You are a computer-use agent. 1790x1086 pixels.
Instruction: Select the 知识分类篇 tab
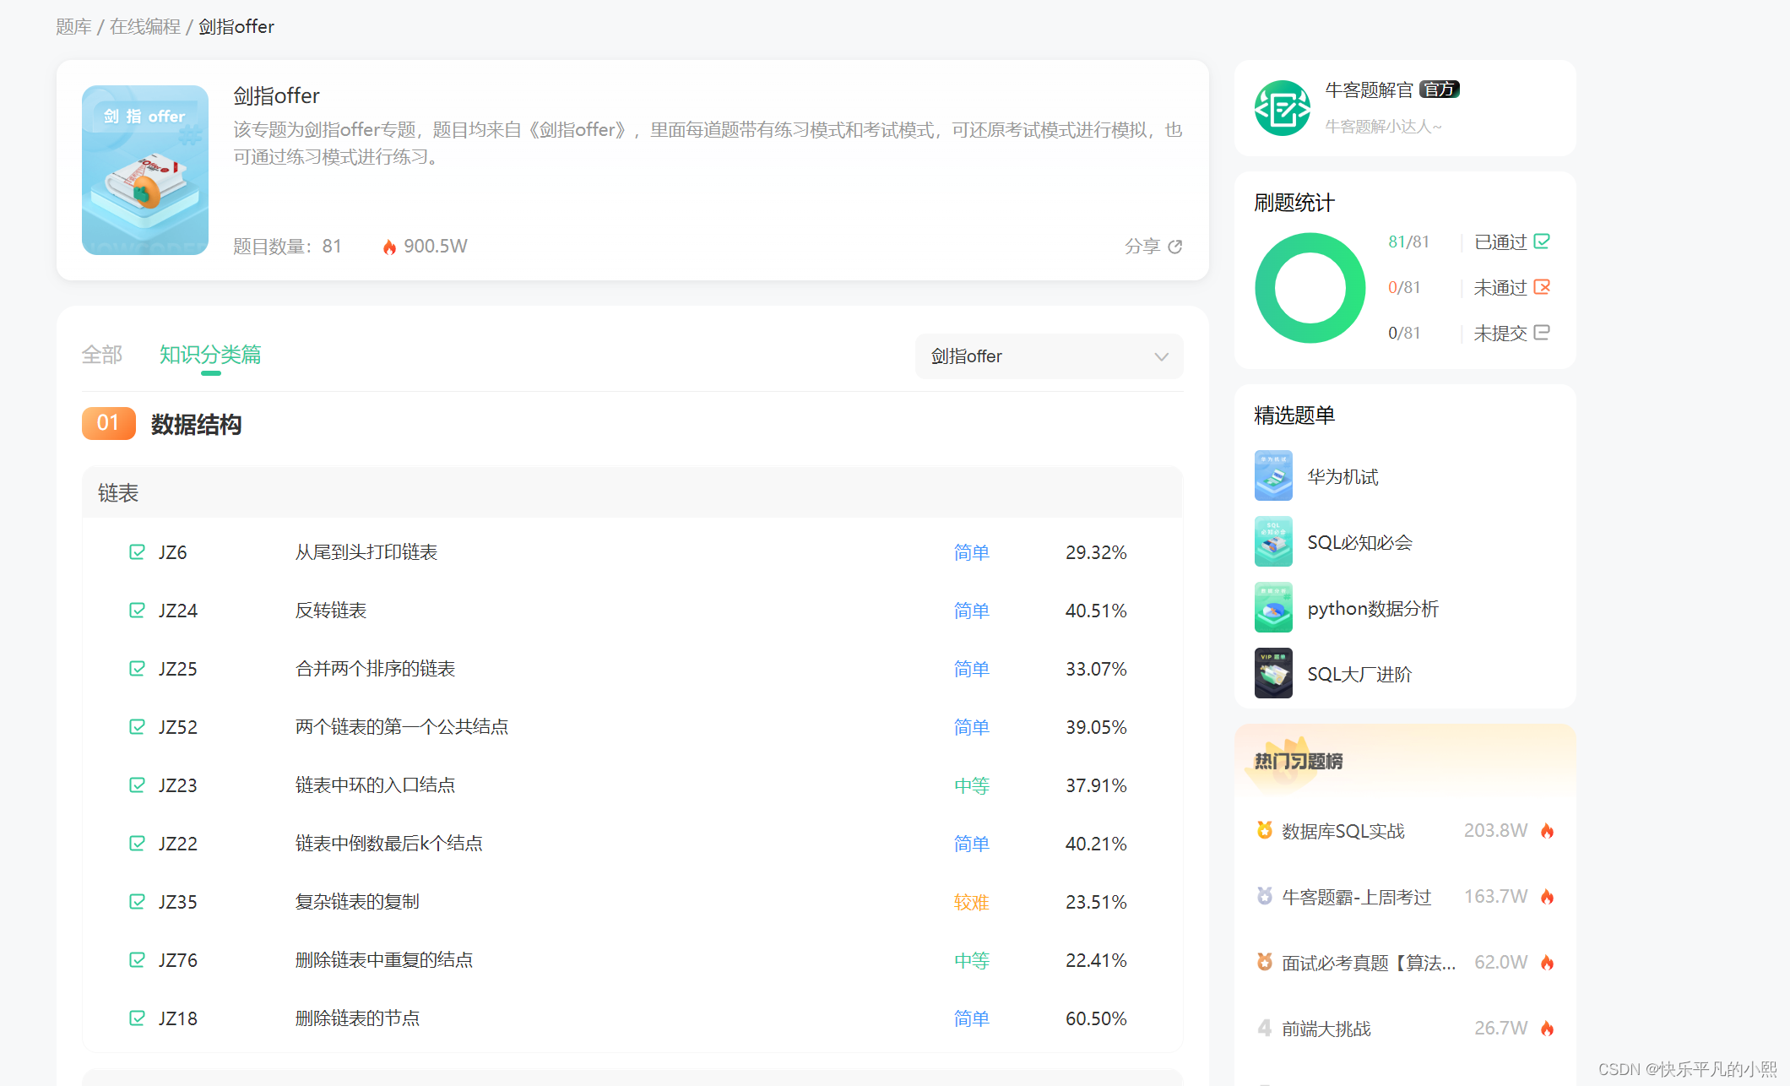click(x=210, y=355)
